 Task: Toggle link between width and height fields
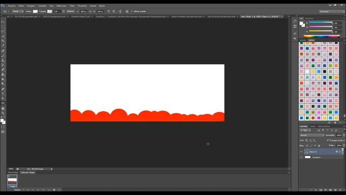click(x=90, y=11)
